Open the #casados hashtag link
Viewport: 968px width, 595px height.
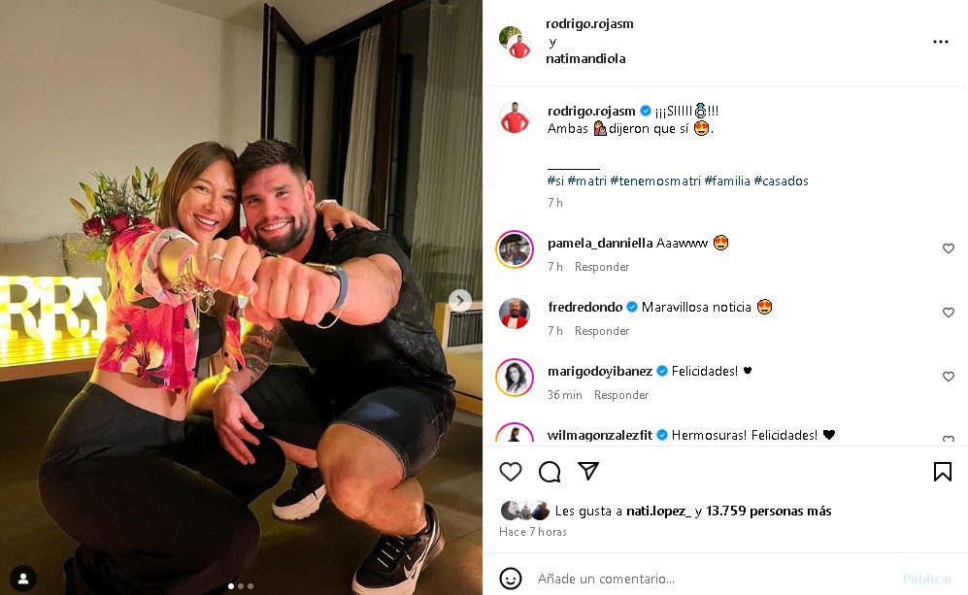click(780, 181)
